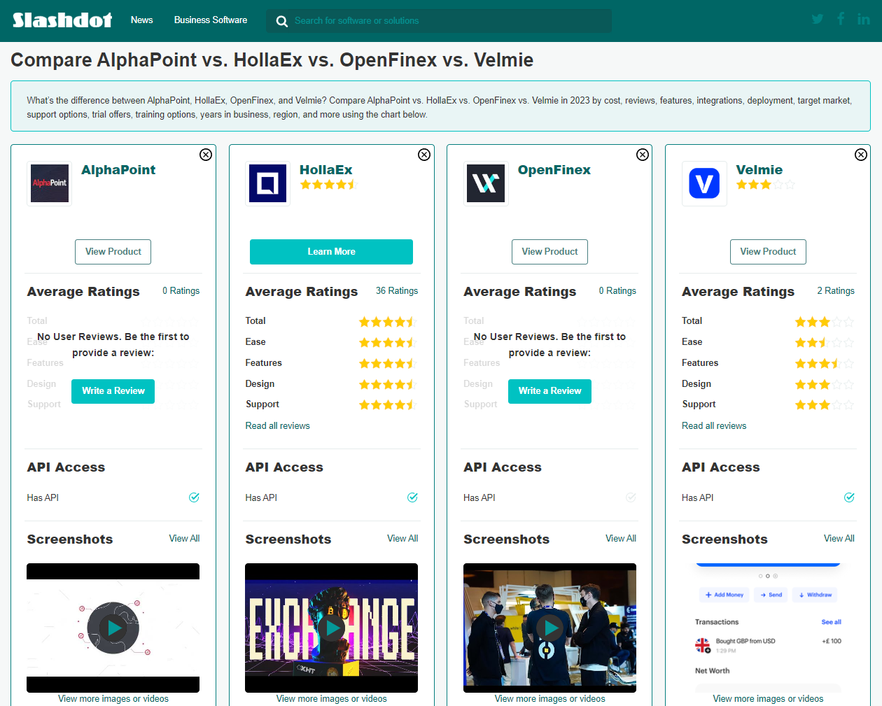Open the Business Software section
This screenshot has width=882, height=706.
pyautogui.click(x=210, y=20)
